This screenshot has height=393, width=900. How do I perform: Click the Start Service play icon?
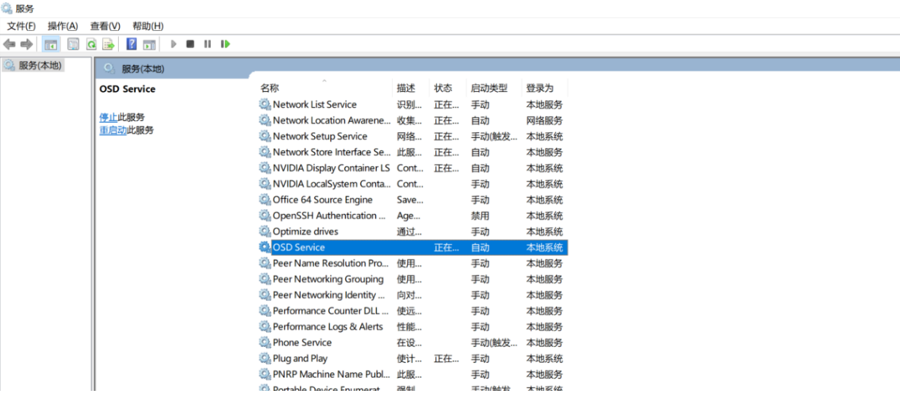point(173,45)
